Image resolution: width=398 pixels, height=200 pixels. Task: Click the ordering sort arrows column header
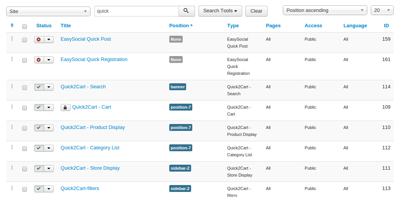click(12, 25)
